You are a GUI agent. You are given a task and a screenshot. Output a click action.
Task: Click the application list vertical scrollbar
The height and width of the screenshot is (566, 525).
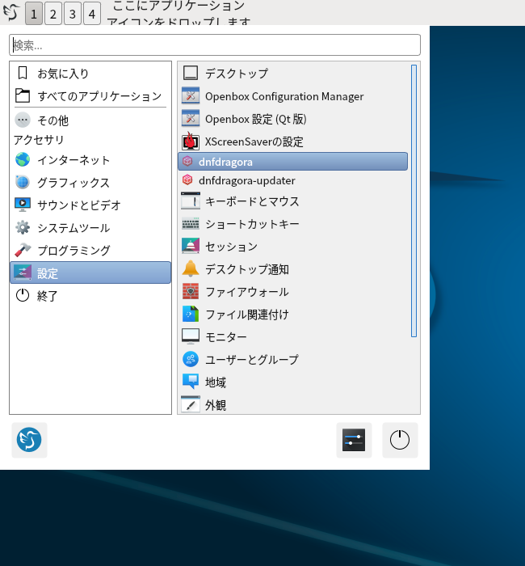[414, 201]
